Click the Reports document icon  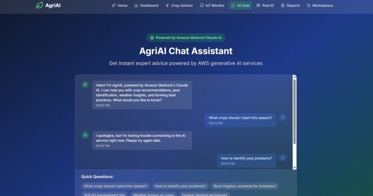coord(283,6)
